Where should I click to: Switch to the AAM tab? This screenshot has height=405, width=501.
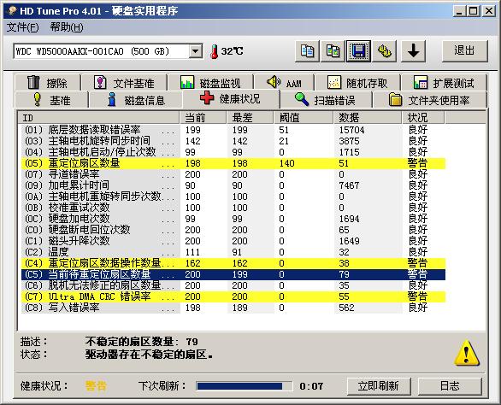click(x=284, y=83)
